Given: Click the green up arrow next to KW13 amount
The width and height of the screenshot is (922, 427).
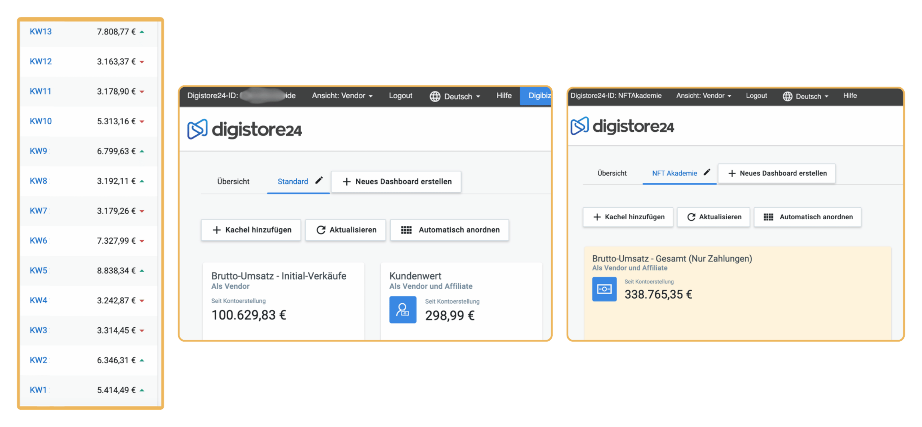Looking at the screenshot, I should point(142,32).
